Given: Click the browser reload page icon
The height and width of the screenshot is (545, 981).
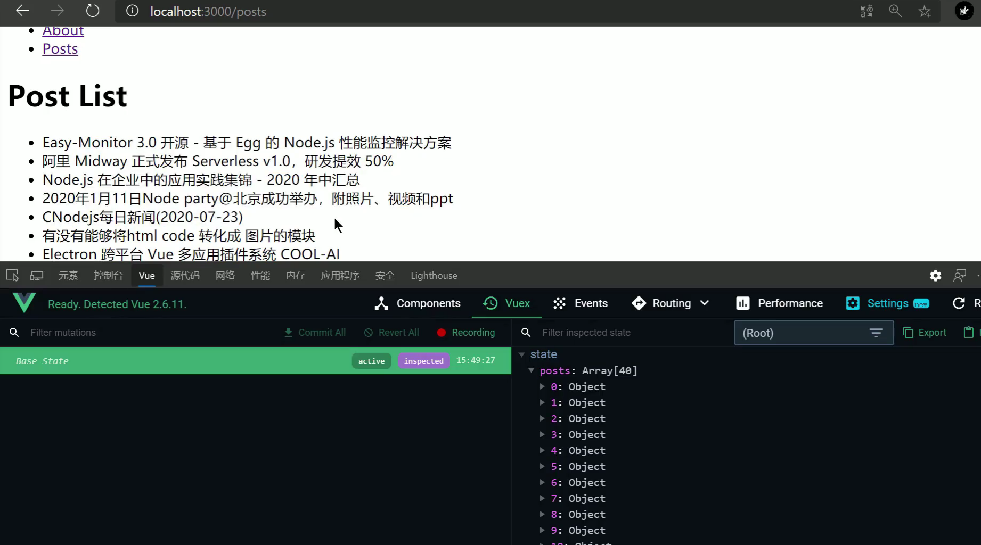Looking at the screenshot, I should point(93,11).
